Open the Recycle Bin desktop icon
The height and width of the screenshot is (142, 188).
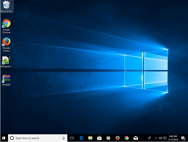[x=6, y=5]
